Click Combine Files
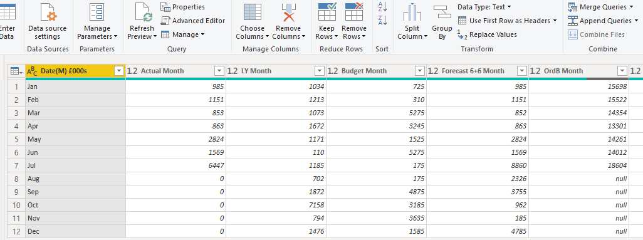This screenshot has width=643, height=240. (x=597, y=34)
